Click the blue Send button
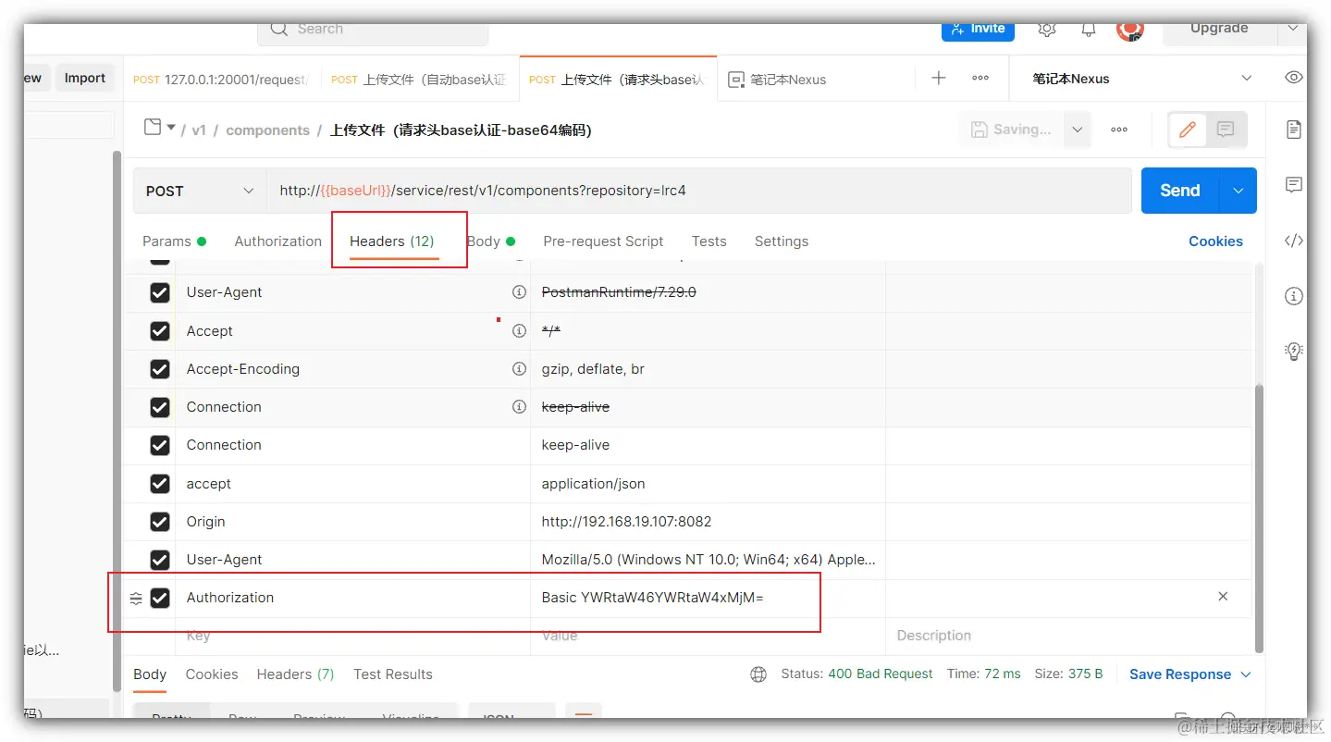The width and height of the screenshot is (1331, 742). [1180, 191]
